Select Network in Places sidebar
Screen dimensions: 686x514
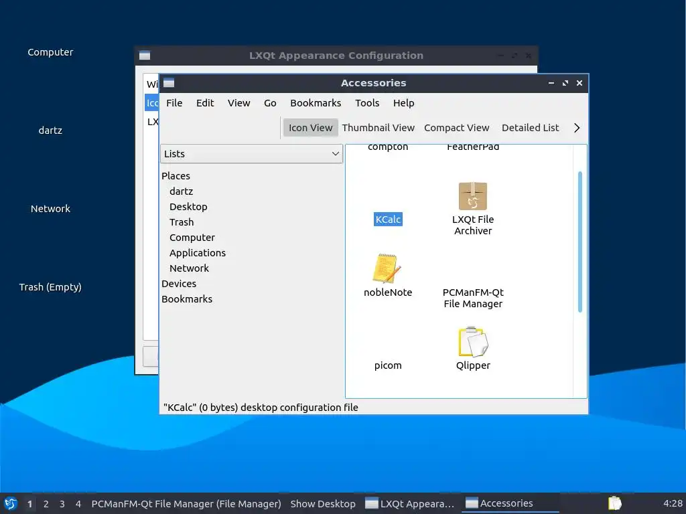tap(189, 268)
